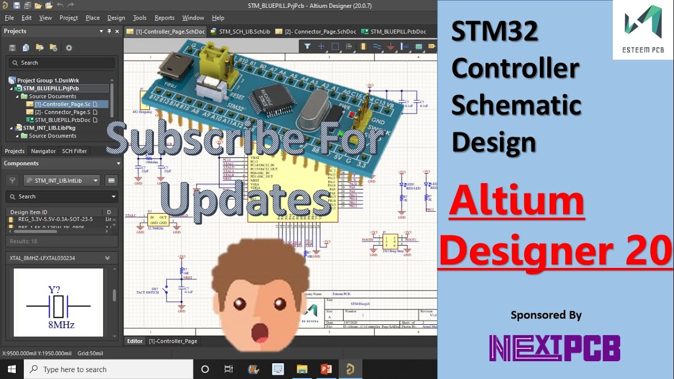The height and width of the screenshot is (379, 674).
Task: Open the Components panel dropdown arrow
Action: (x=118, y=164)
